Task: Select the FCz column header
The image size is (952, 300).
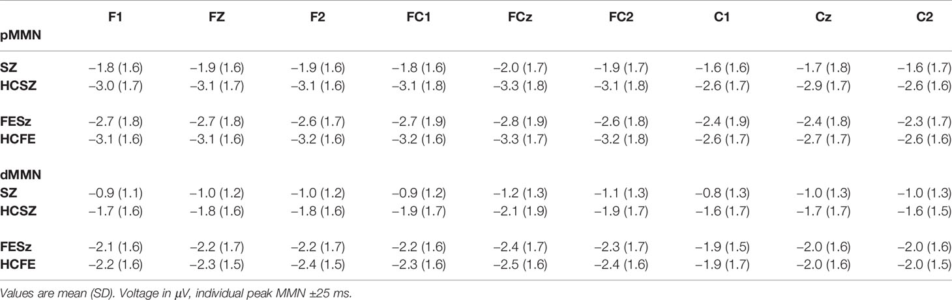Action: (x=521, y=18)
